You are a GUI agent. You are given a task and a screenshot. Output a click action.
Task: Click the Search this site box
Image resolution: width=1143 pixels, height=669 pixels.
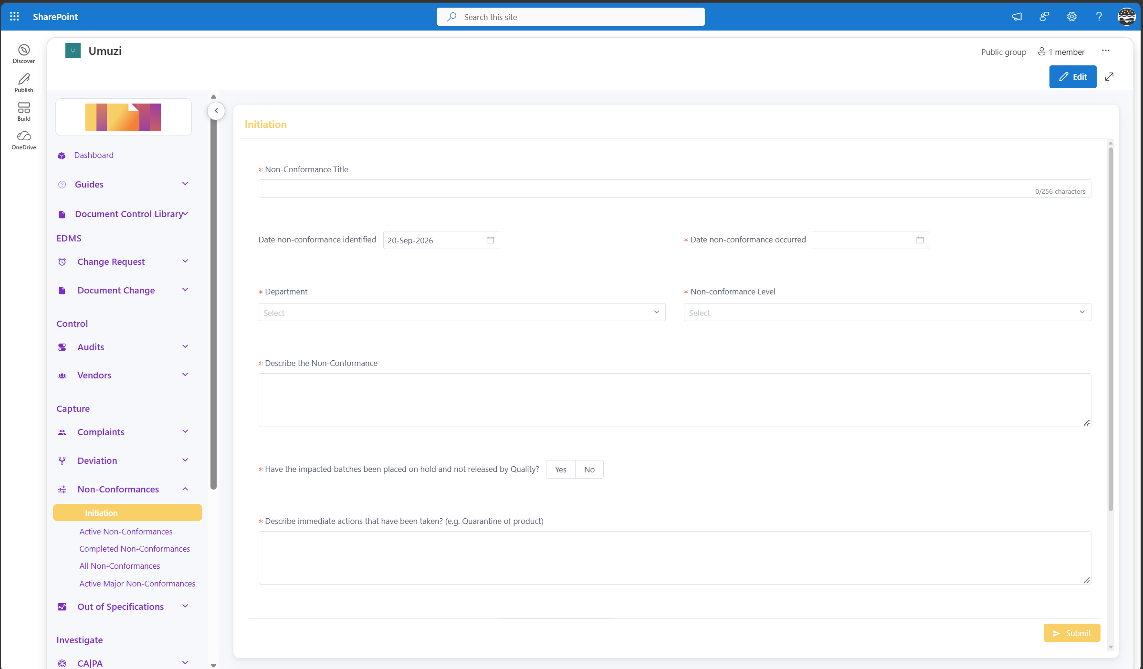pyautogui.click(x=570, y=17)
